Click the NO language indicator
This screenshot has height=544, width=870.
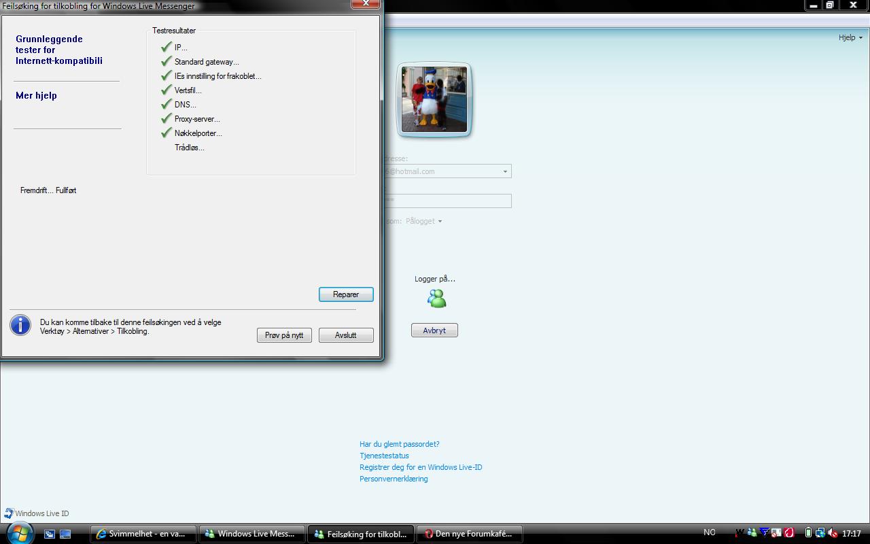pos(710,532)
